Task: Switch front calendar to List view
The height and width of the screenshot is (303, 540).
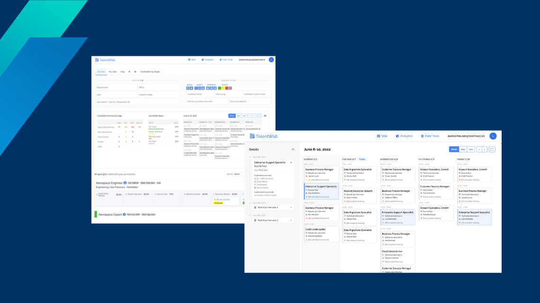Action: coord(471,149)
